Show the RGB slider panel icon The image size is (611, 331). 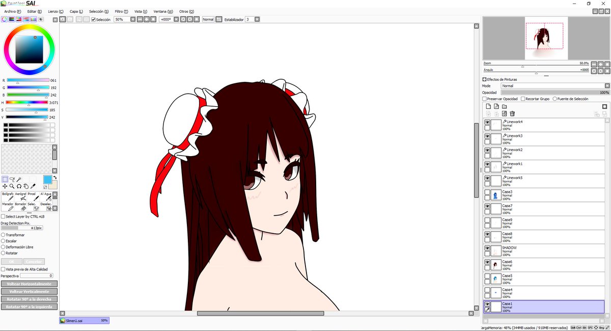(x=11, y=19)
